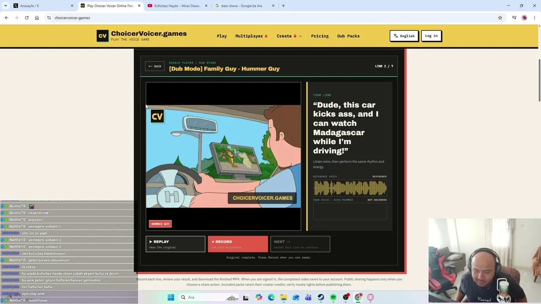The height and width of the screenshot is (304, 541).
Task: Open the media control icon in Chrome toolbar
Action: tap(514, 18)
